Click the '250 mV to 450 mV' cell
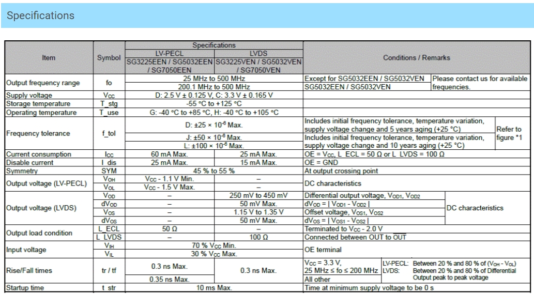Image resolution: width=534 pixels, height=294 pixels. tap(258, 196)
